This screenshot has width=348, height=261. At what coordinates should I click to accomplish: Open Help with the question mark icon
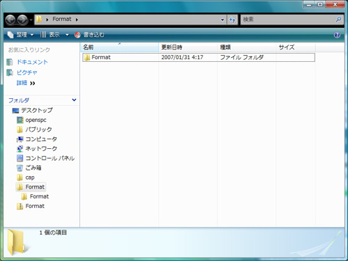click(x=337, y=35)
